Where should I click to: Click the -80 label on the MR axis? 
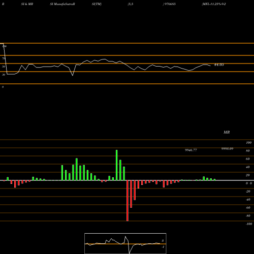pyautogui.click(x=248, y=216)
